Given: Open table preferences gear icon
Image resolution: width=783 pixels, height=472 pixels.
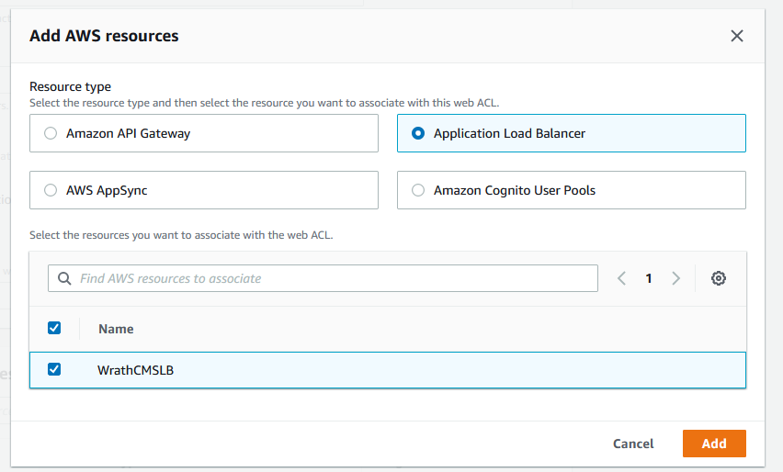Looking at the screenshot, I should (719, 278).
